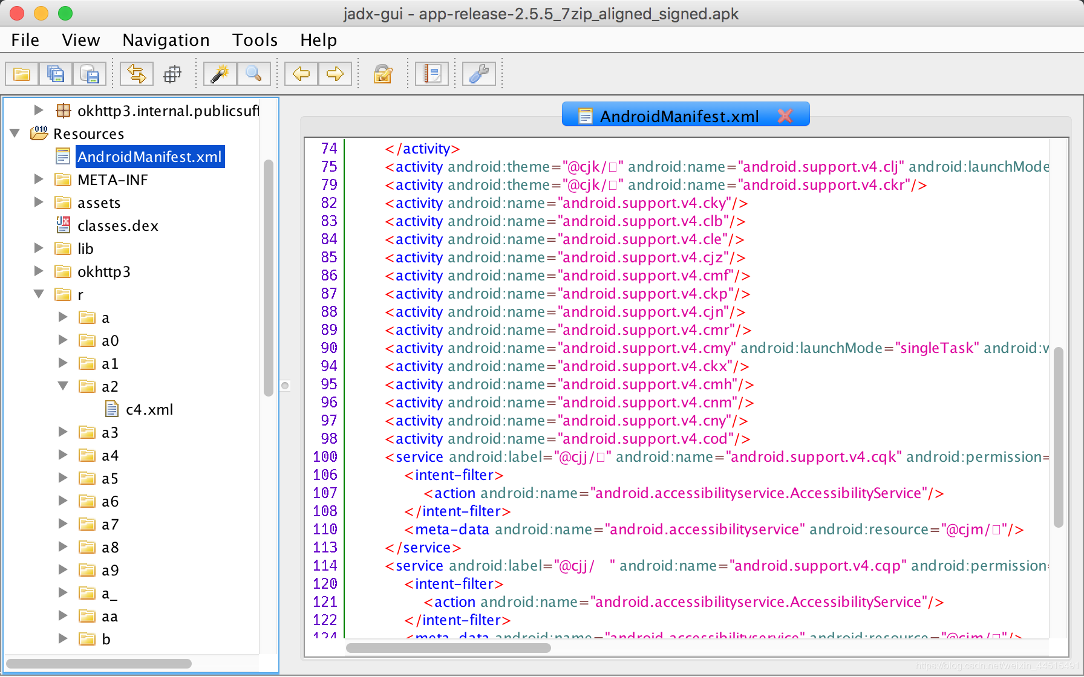Open the View menu
The height and width of the screenshot is (677, 1084).
pyautogui.click(x=81, y=40)
